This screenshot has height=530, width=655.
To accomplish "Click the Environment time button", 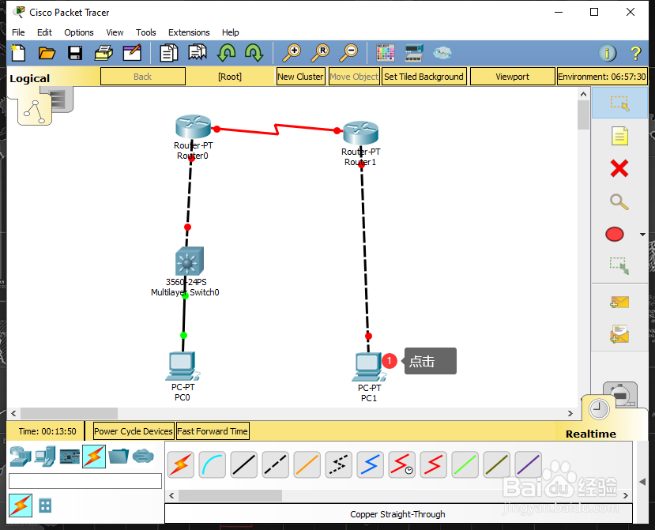I will coord(602,77).
